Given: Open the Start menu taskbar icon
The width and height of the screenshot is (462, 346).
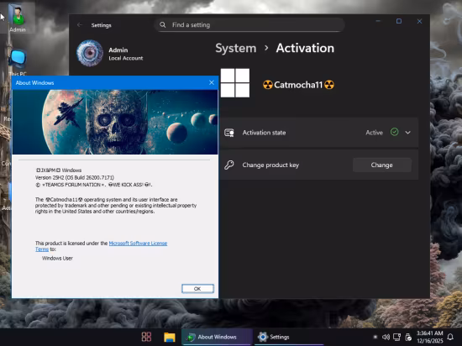Looking at the screenshot, I should pyautogui.click(x=146, y=337).
